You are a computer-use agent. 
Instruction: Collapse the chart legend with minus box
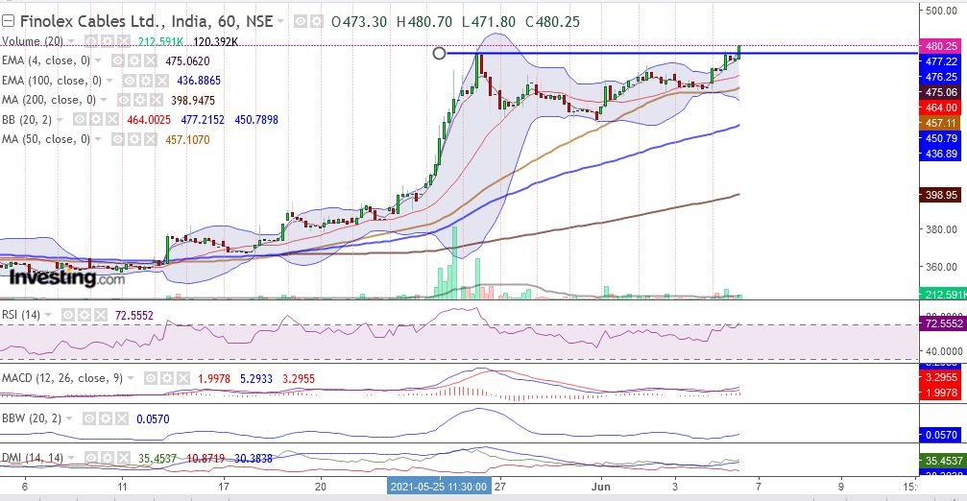[8, 21]
